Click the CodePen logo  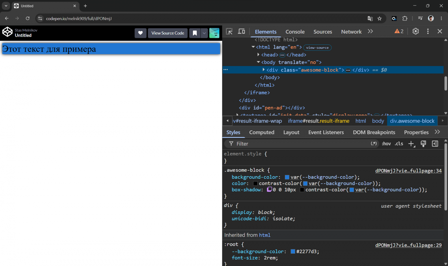point(7,32)
